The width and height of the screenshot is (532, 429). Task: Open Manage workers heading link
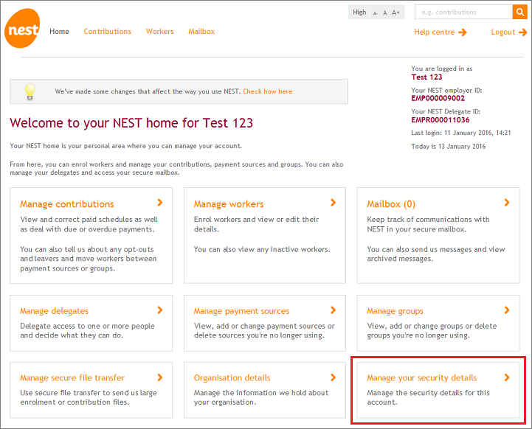point(229,204)
